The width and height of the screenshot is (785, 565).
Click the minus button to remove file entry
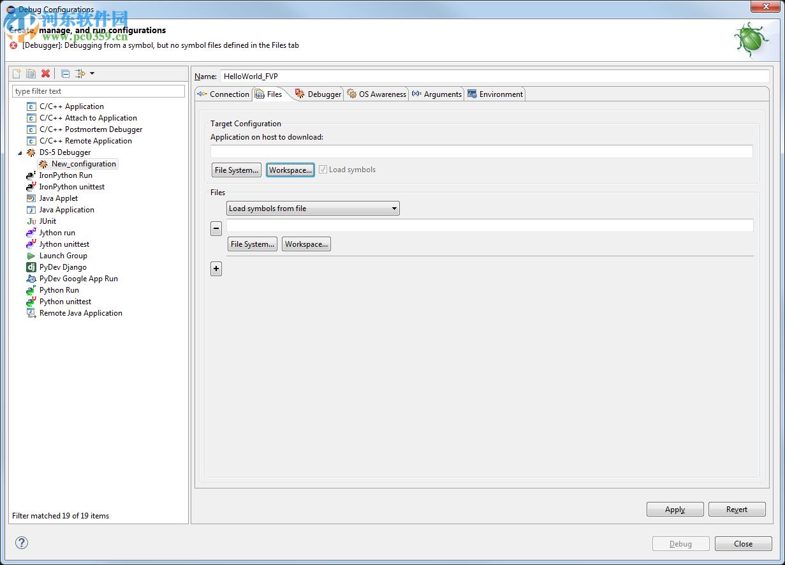(216, 228)
